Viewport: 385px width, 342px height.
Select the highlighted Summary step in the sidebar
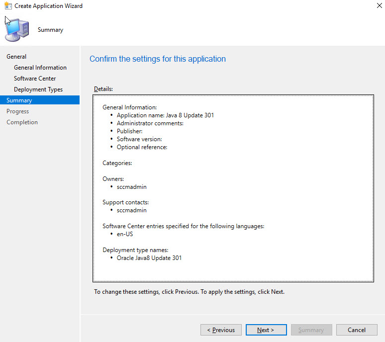tap(19, 100)
